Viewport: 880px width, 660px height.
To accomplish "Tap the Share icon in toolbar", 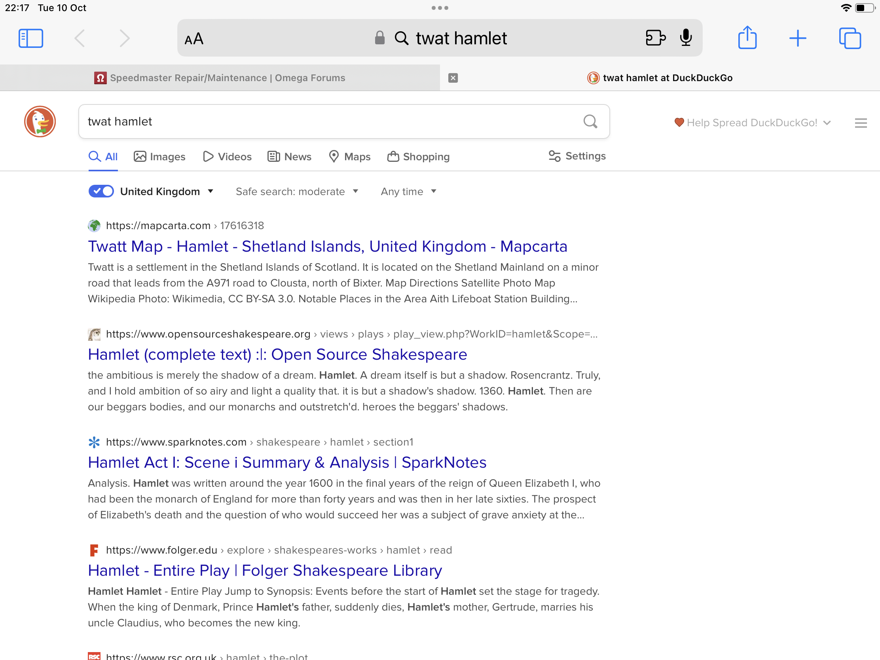I will (747, 38).
